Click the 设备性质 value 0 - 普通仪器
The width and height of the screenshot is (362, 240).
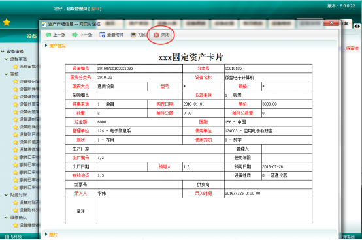[x=274, y=175]
